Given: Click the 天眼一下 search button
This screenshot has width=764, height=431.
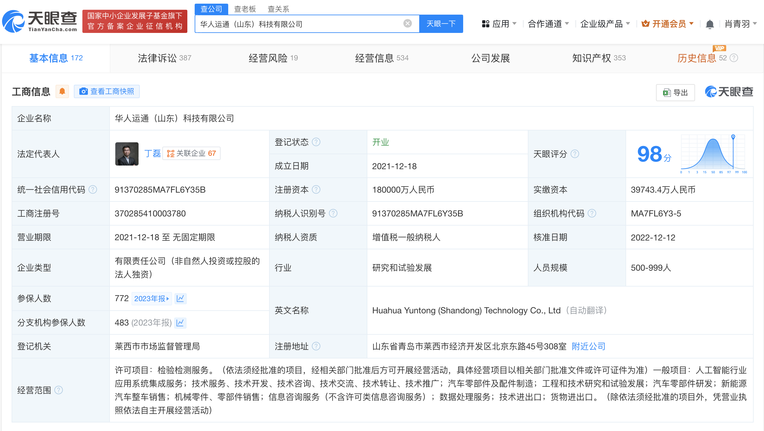Looking at the screenshot, I should (441, 24).
